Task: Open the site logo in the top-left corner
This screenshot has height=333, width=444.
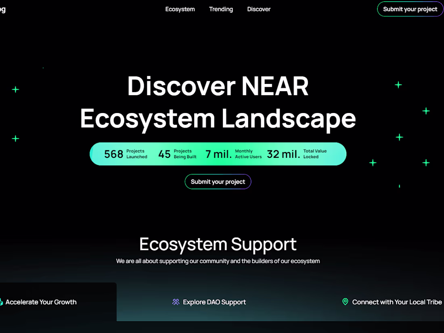Action: [3, 9]
